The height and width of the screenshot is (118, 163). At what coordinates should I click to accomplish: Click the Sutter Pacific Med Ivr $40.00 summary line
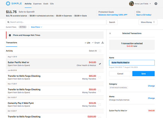point(132,111)
